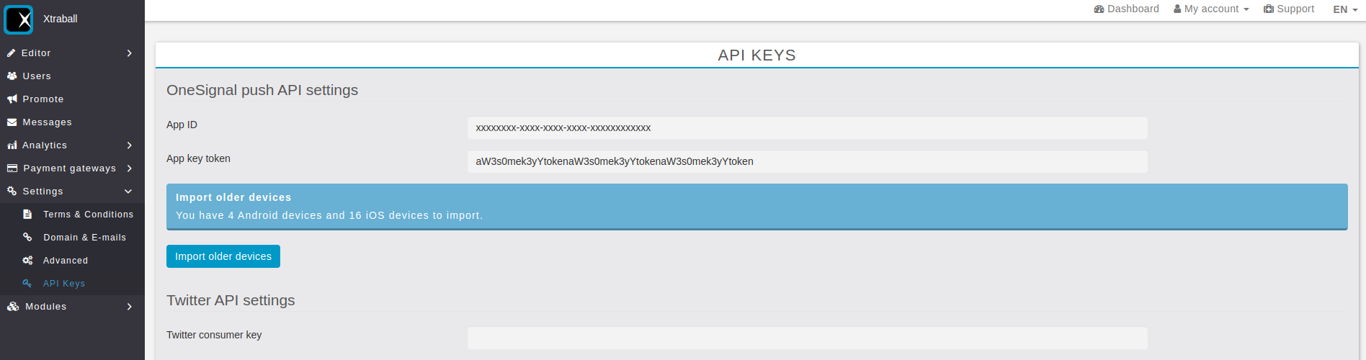
Task: Expand the Editor menu chevron
Action: tap(130, 53)
